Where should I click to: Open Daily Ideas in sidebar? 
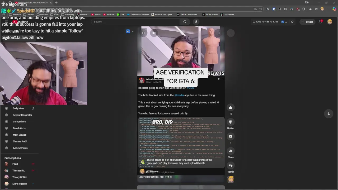pyautogui.click(x=18, y=108)
